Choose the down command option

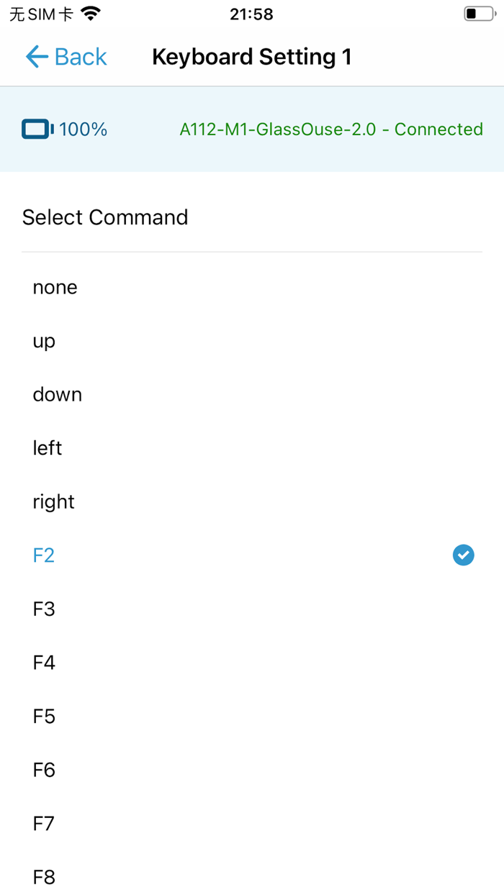[x=58, y=395]
